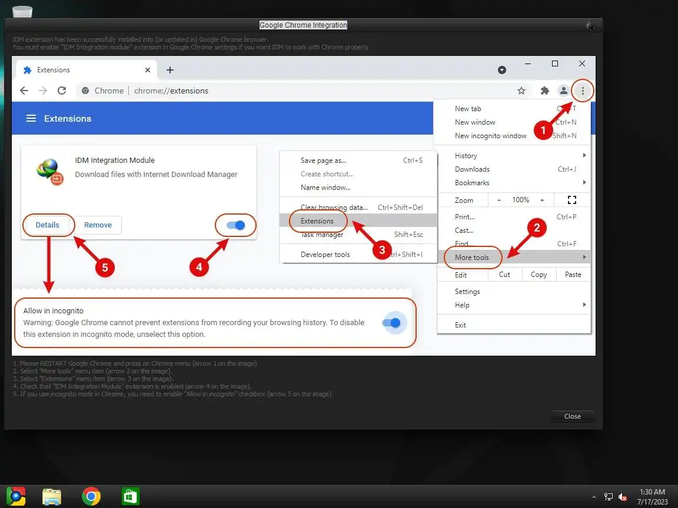Toggle the Allow in incognito switch
The image size is (678, 508).
392,323
